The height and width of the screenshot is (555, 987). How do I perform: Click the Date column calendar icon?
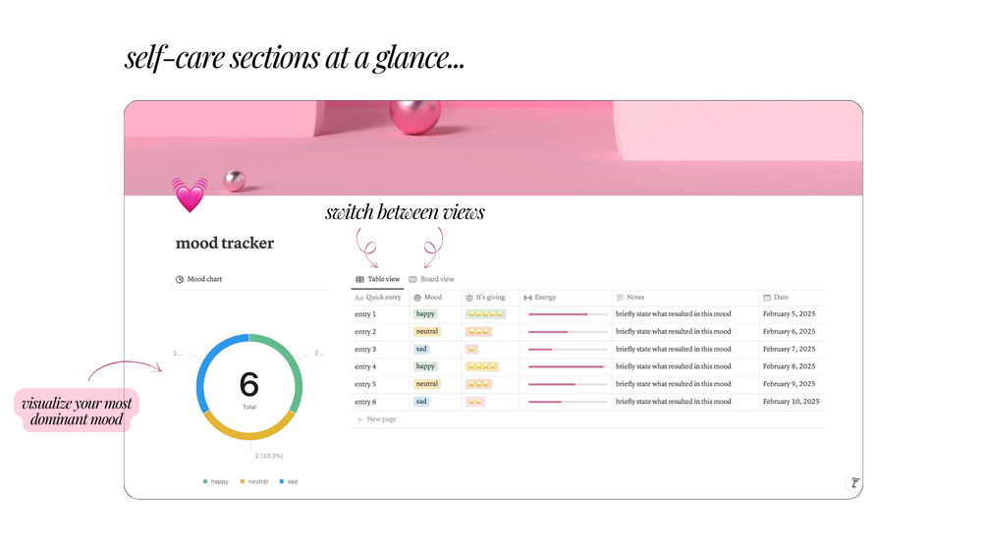(767, 297)
